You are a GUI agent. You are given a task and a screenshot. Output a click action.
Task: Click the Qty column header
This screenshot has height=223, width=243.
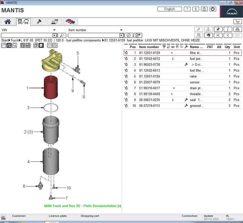click(x=227, y=47)
